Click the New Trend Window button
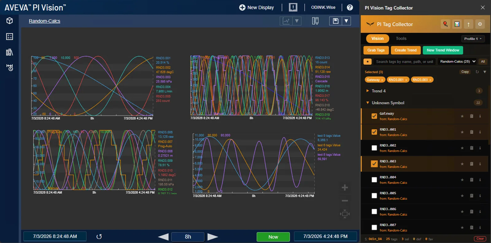This screenshot has height=243, width=491. (x=443, y=50)
